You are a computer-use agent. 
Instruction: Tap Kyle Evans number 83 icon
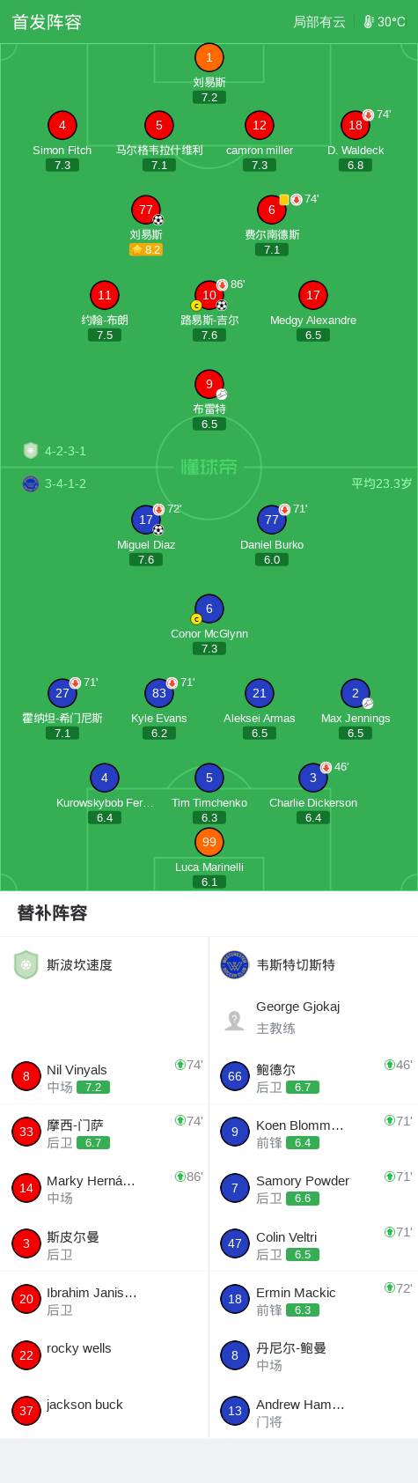(159, 694)
